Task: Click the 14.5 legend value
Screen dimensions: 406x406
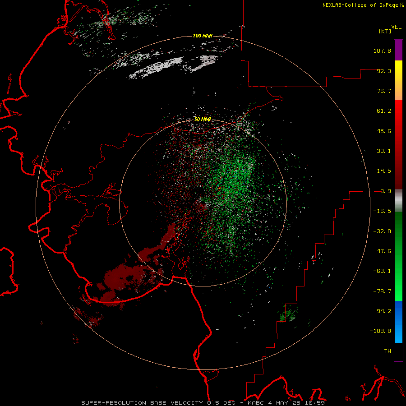Action: (x=384, y=171)
